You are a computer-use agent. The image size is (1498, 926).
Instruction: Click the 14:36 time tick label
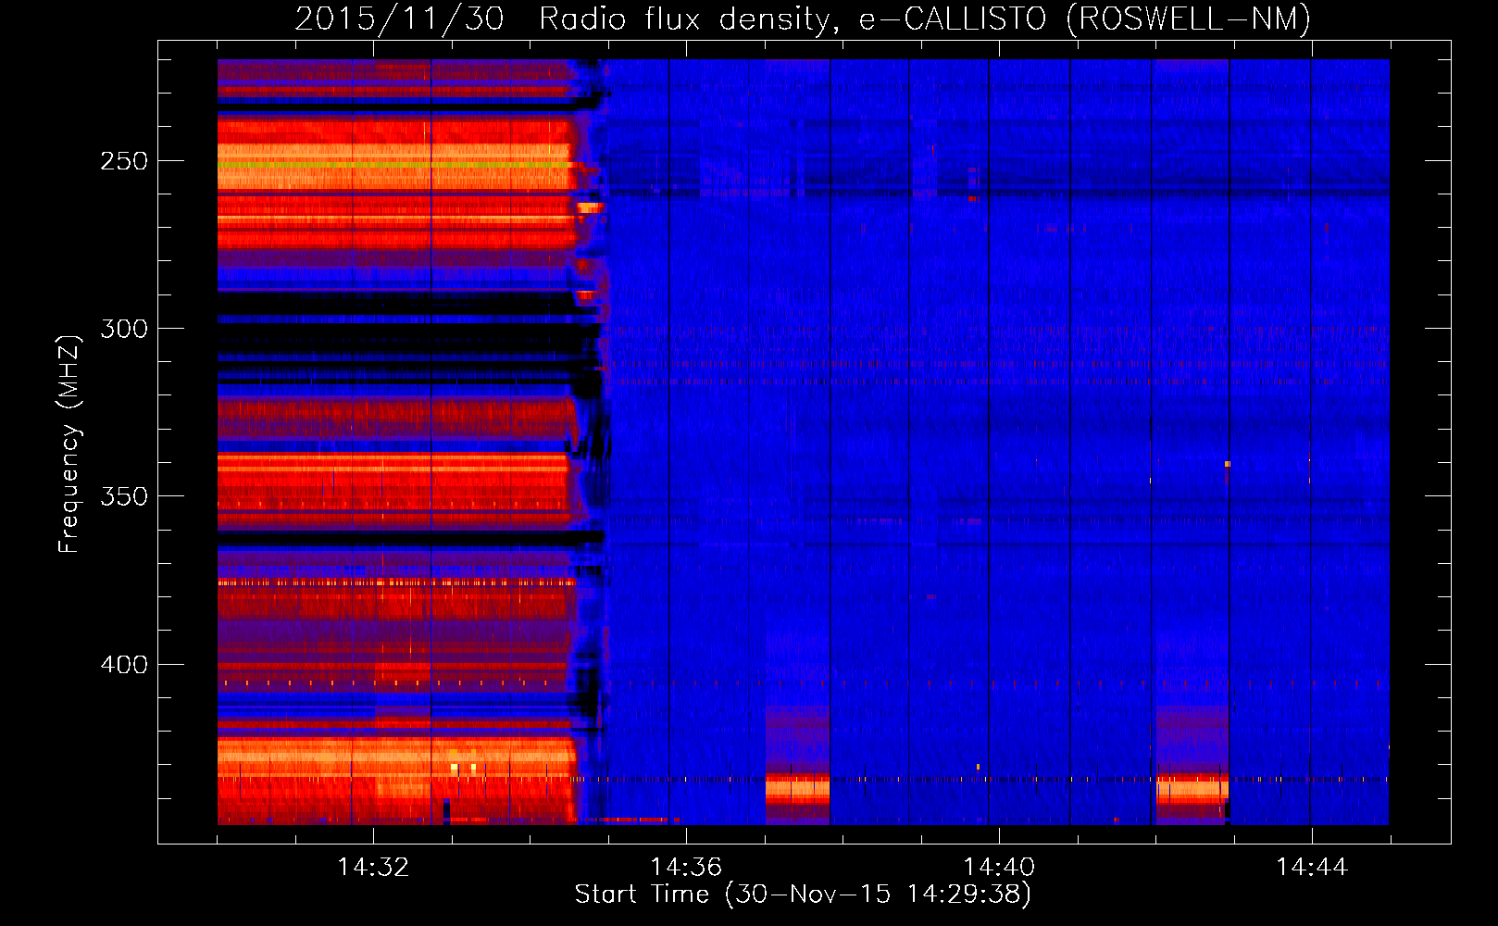pyautogui.click(x=686, y=867)
